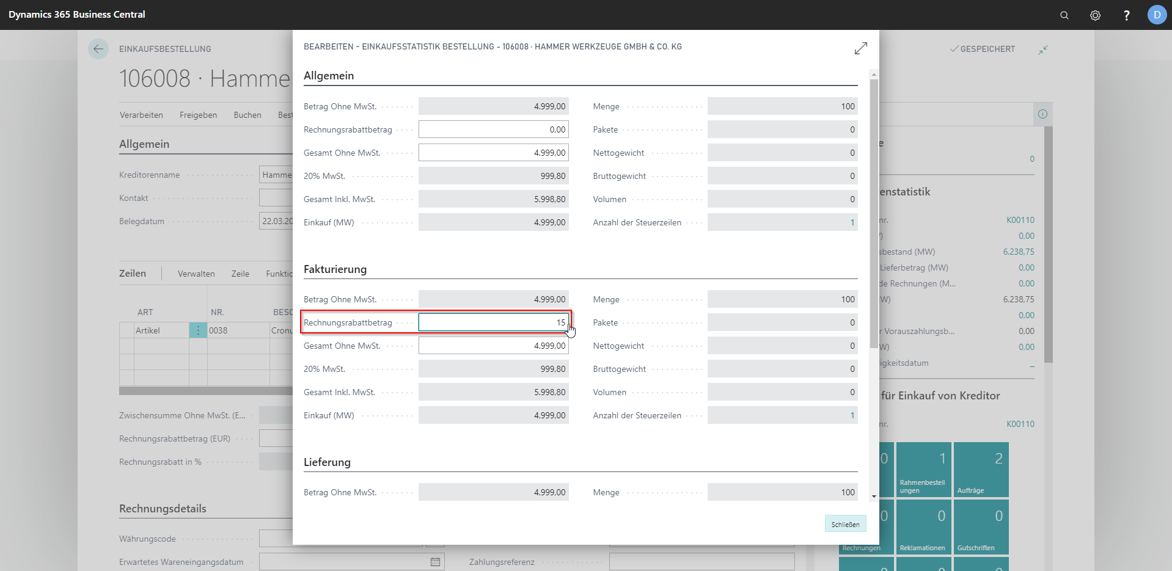Viewport: 1172px width, 571px height.
Task: Open the Verwalten lines menu
Action: pyautogui.click(x=196, y=274)
